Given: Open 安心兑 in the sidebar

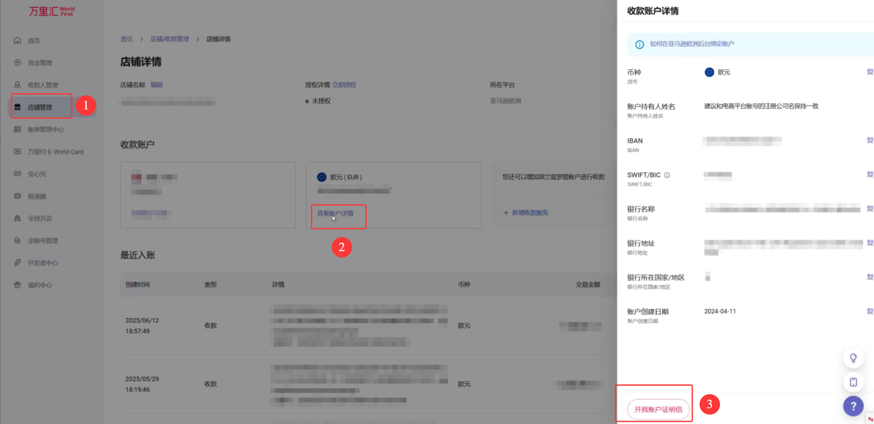Looking at the screenshot, I should click(x=37, y=174).
